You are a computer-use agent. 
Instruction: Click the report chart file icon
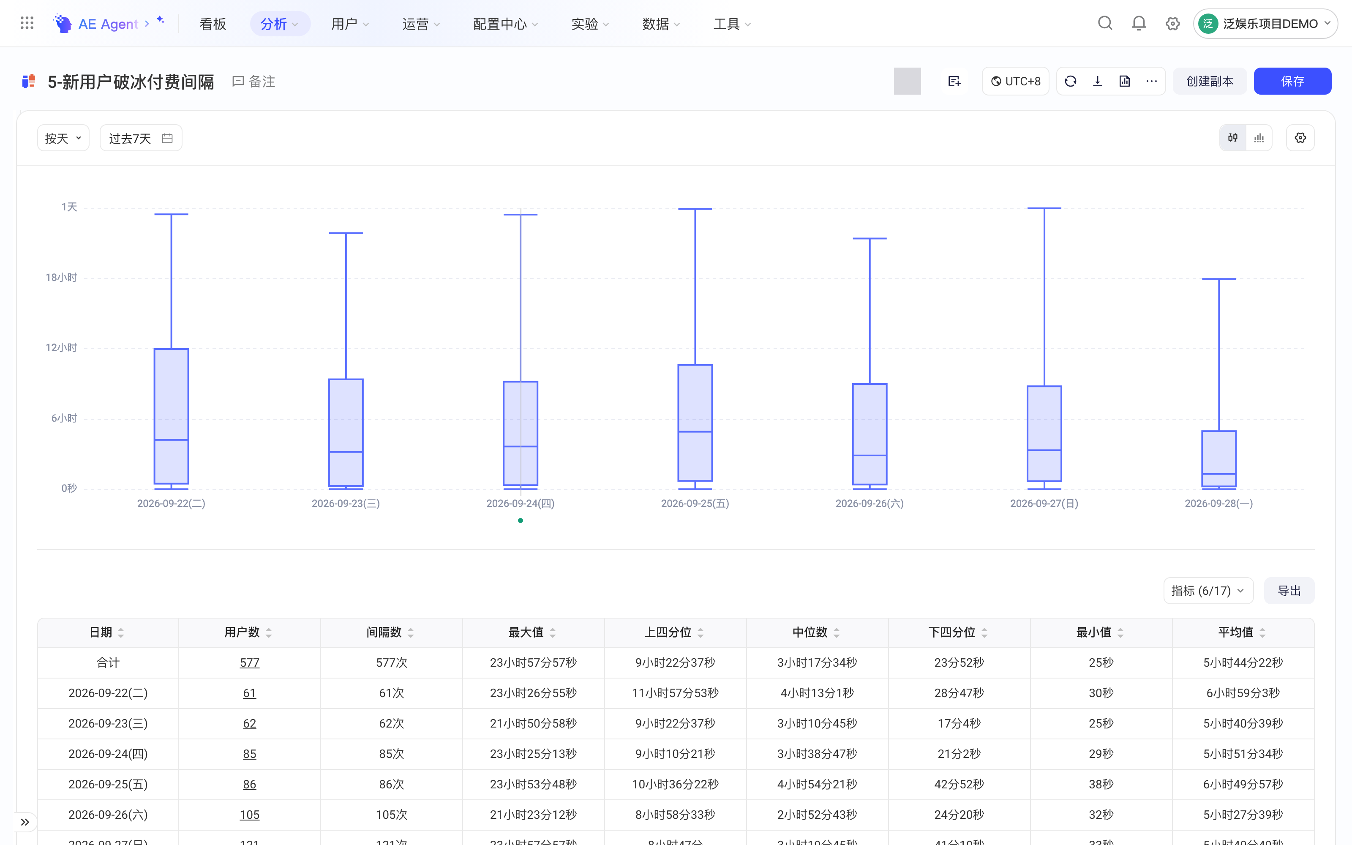(x=1125, y=81)
